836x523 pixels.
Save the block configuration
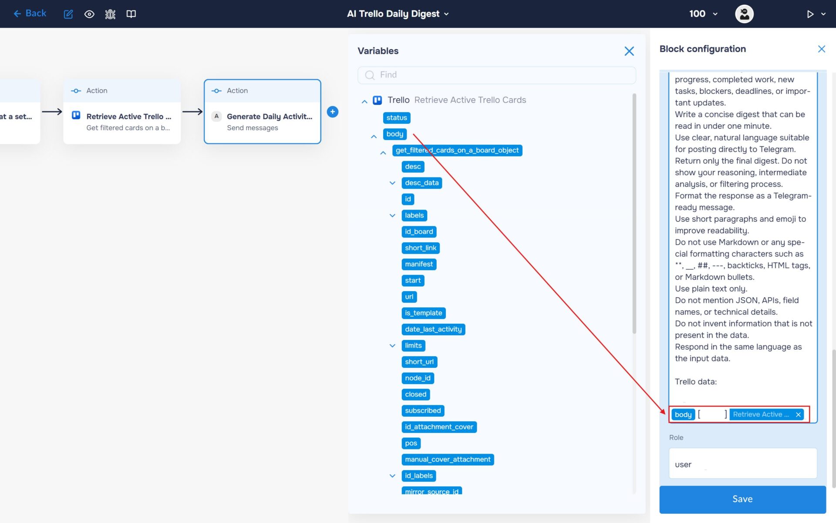[742, 499]
